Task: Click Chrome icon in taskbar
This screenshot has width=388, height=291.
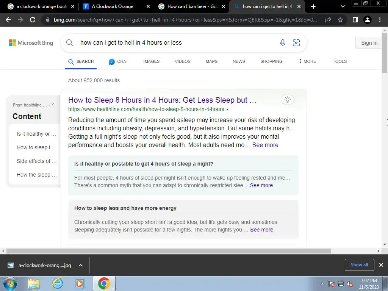Action: pyautogui.click(x=104, y=283)
